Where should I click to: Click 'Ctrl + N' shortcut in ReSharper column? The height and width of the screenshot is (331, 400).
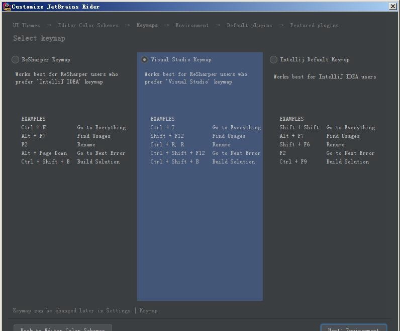(x=34, y=127)
